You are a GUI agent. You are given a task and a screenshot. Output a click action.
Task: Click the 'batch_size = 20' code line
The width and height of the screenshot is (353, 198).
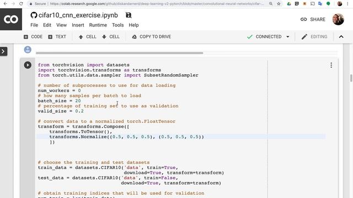tap(59, 101)
